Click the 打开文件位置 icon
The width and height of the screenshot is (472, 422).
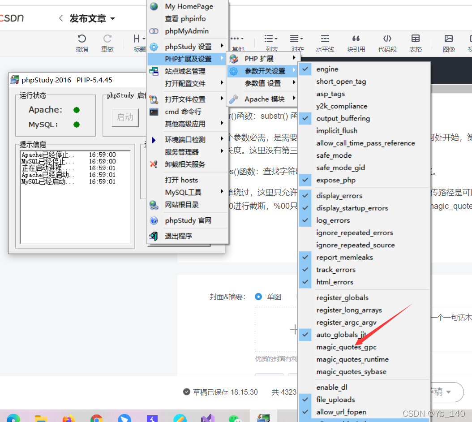(x=154, y=99)
